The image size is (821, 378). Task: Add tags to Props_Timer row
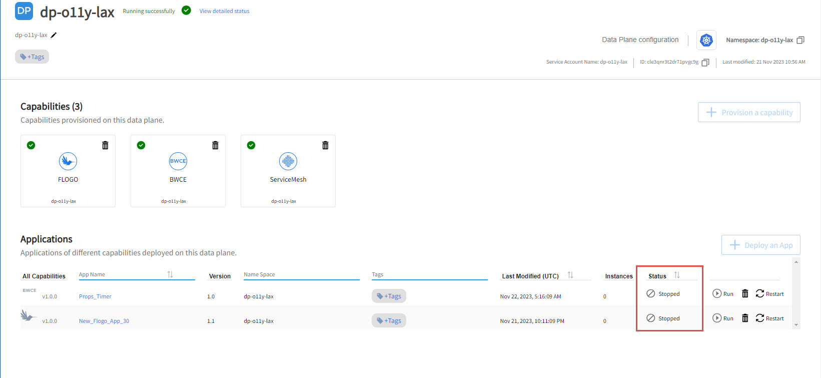389,296
